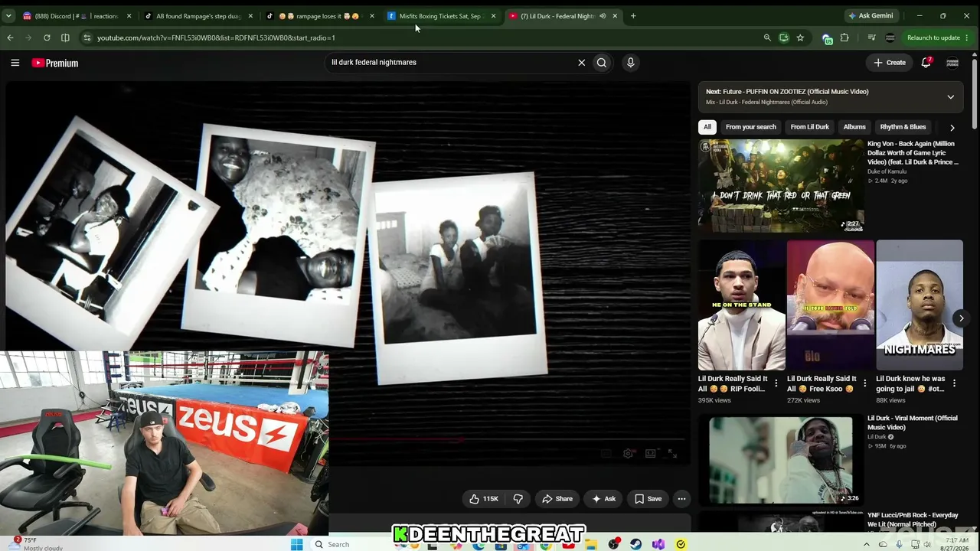Click the address bar URL
The image size is (980, 551).
216,37
